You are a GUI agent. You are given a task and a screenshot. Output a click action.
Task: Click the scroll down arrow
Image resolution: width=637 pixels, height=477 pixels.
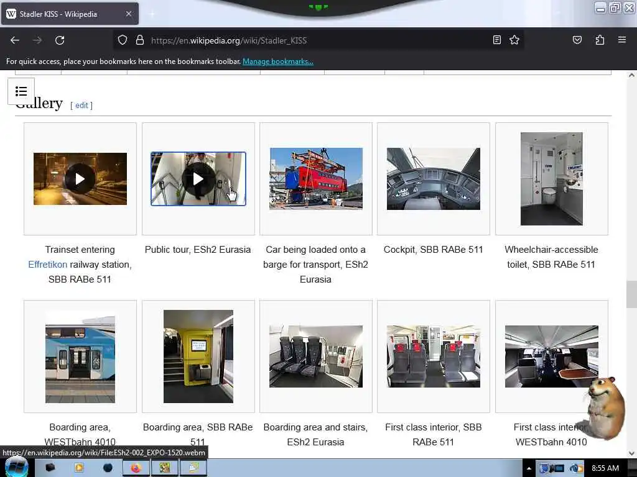(631, 453)
